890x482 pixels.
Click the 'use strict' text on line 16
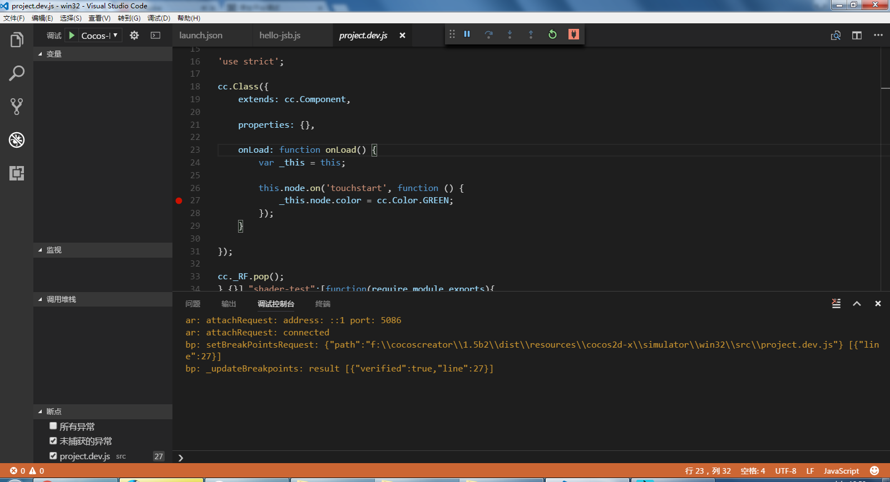[x=248, y=62]
